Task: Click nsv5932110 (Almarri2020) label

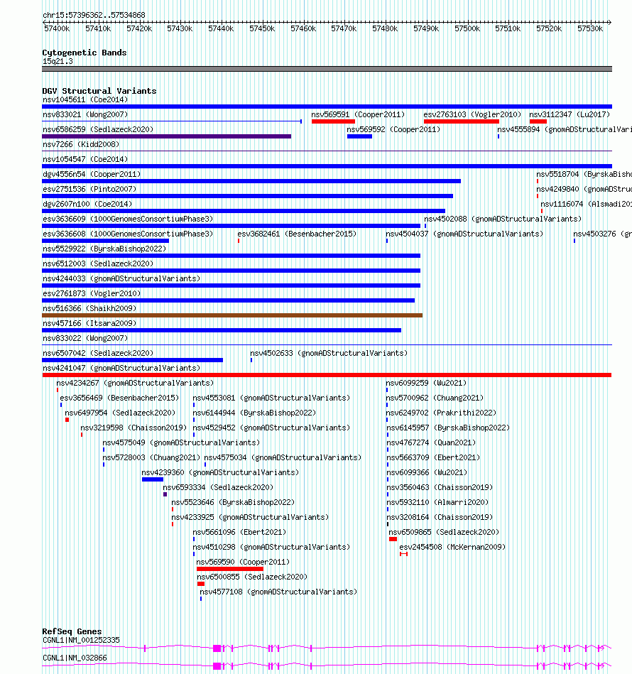Action: [x=438, y=503]
